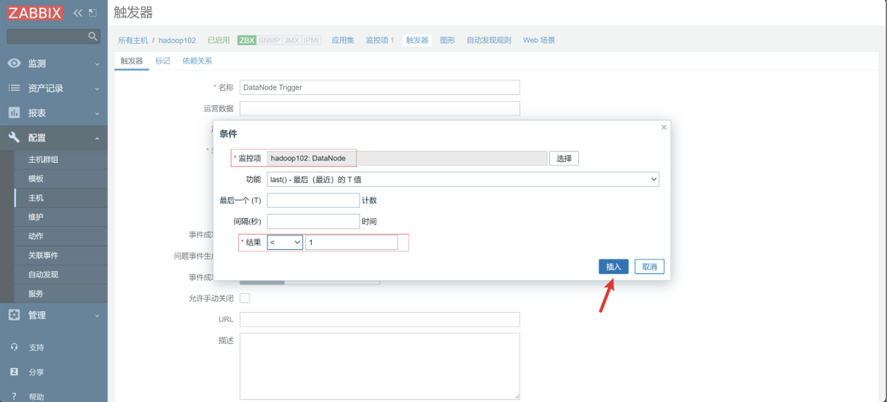Click the eye icon for 监测
This screenshot has height=402, width=887.
click(x=14, y=63)
